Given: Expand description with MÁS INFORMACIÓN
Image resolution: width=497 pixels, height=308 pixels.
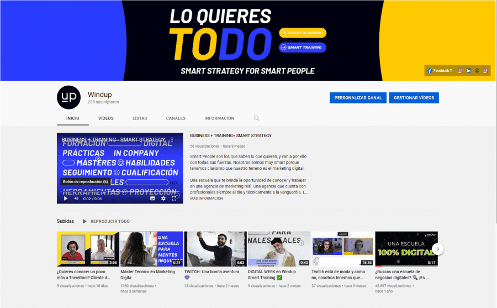Looking at the screenshot, I should pyautogui.click(x=207, y=198).
